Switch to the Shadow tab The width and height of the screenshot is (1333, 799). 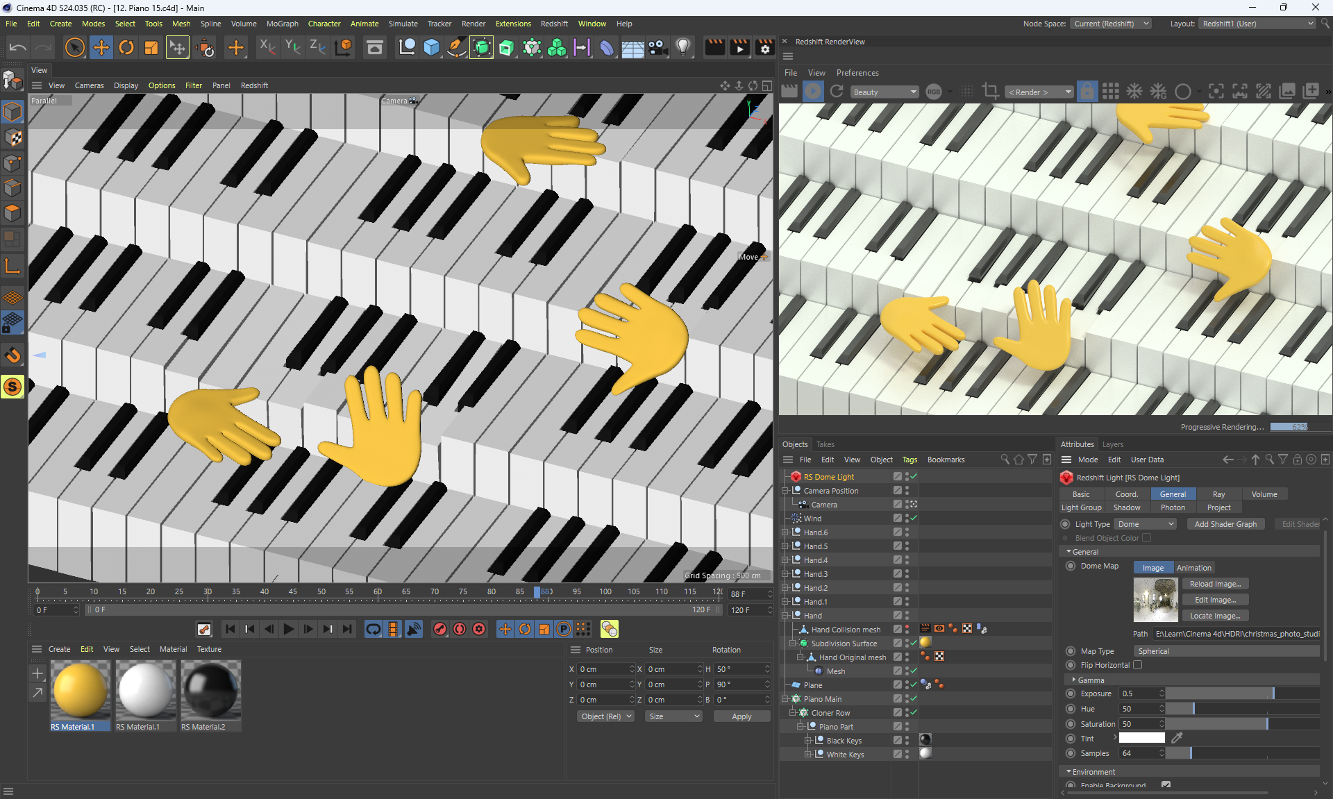[1127, 507]
